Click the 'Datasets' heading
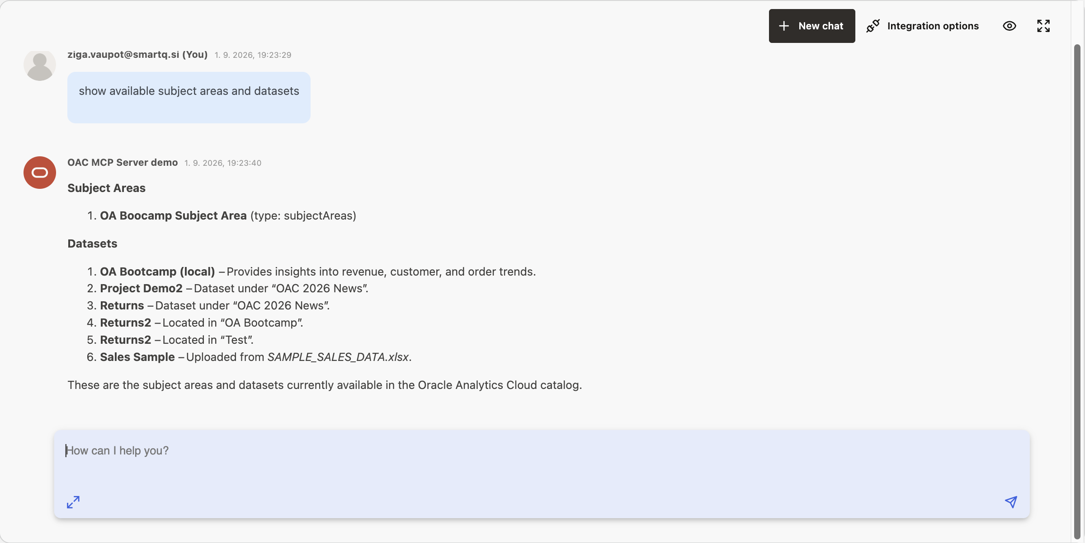The height and width of the screenshot is (543, 1085). pos(92,243)
